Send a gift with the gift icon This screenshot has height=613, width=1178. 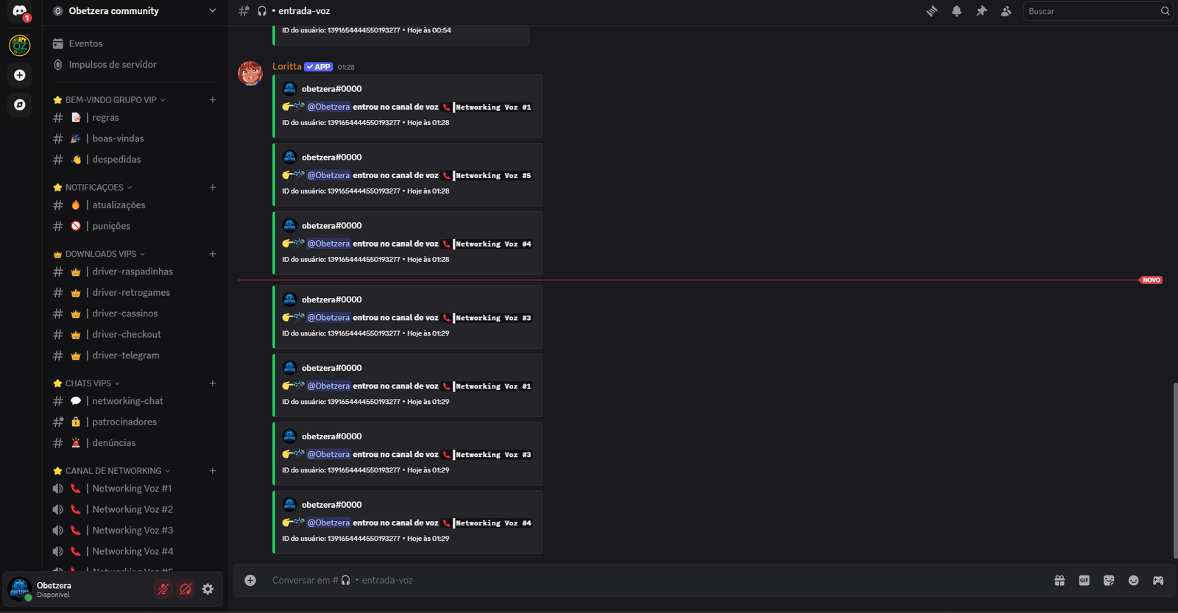[1059, 580]
